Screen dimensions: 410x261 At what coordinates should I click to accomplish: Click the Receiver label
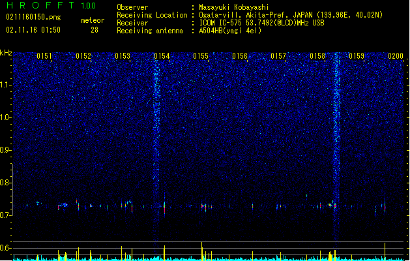(132, 23)
